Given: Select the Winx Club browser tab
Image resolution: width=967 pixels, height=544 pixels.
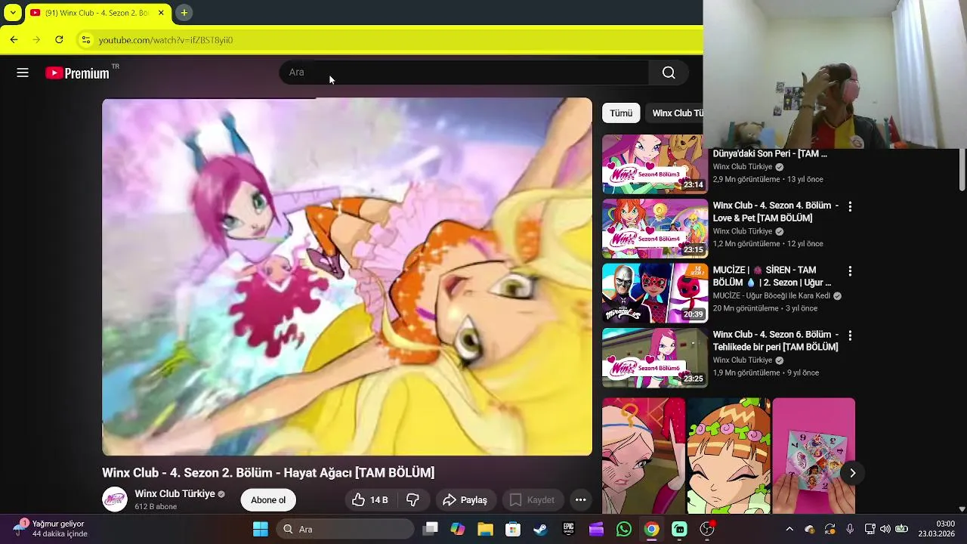Looking at the screenshot, I should pos(97,13).
